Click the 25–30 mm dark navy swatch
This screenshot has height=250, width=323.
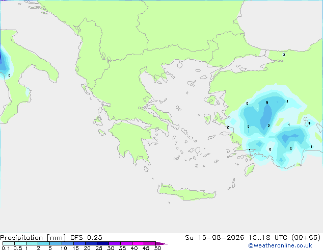(102, 243)
